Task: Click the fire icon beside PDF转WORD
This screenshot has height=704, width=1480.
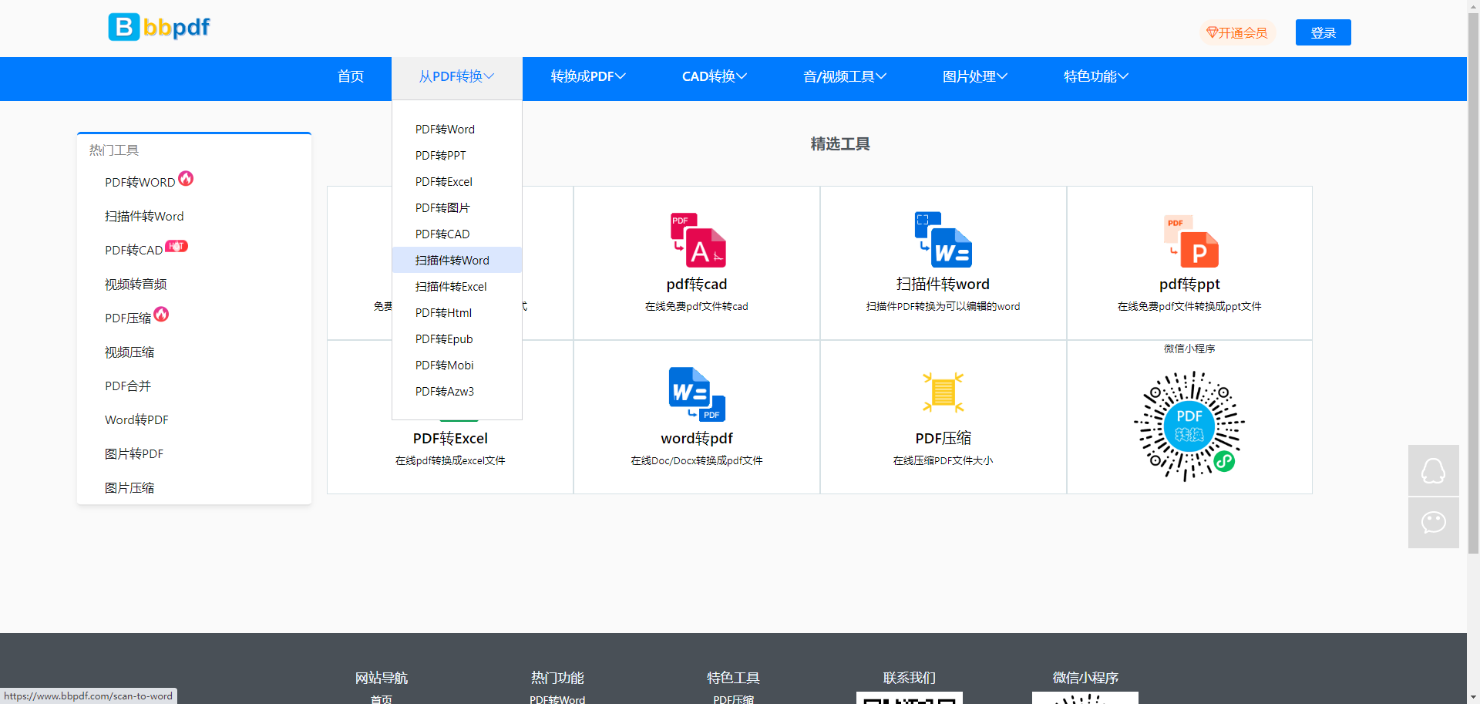Action: coord(186,178)
